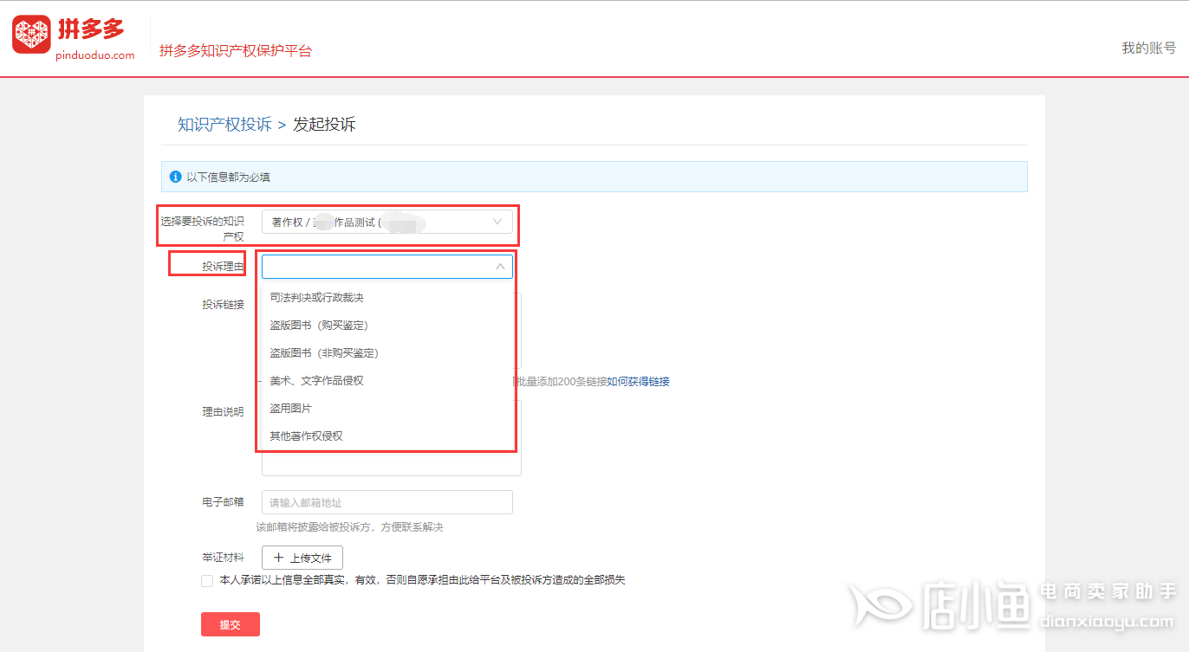1189x652 pixels.
Task: Select 司法判决或行政裁决 option
Action: click(387, 298)
